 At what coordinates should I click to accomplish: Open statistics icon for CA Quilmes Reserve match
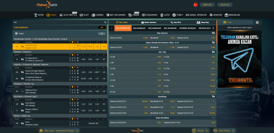pyautogui.click(x=22, y=78)
